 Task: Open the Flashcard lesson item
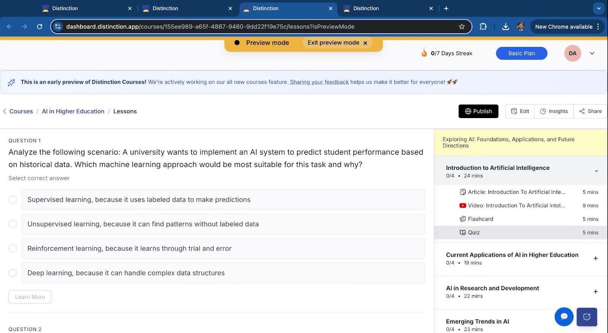click(480, 219)
